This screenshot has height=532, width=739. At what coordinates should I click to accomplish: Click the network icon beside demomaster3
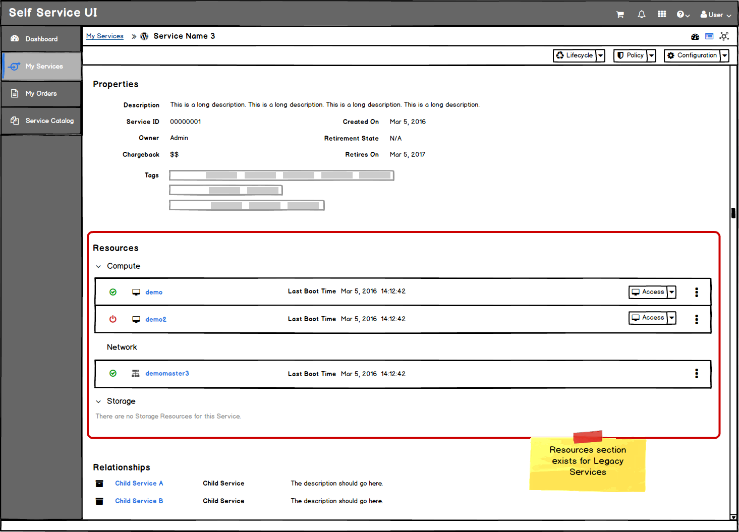[x=136, y=374]
